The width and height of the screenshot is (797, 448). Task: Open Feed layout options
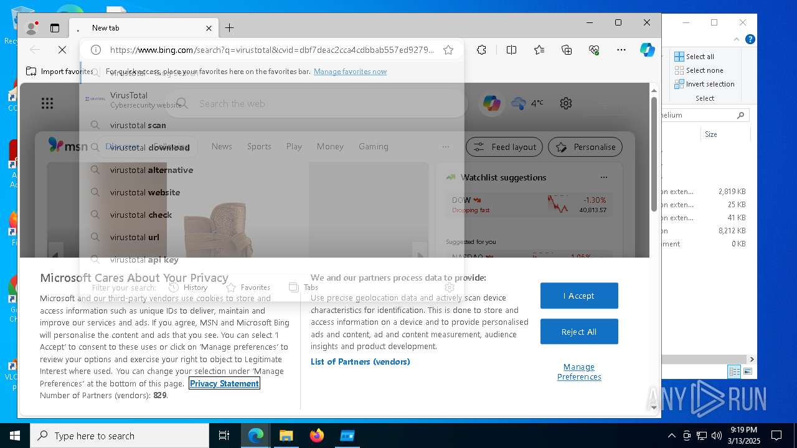pos(504,147)
